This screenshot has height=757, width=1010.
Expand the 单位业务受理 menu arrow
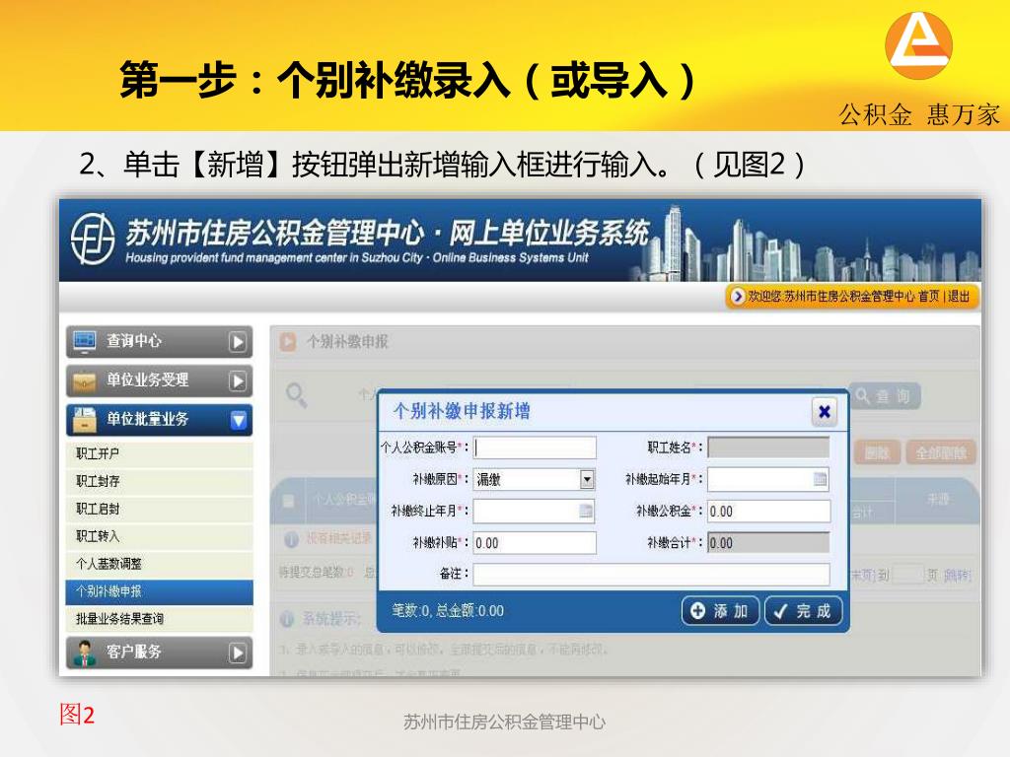pos(237,381)
